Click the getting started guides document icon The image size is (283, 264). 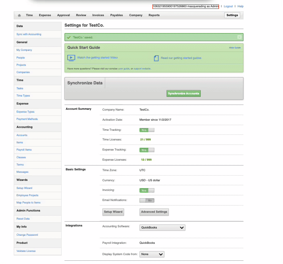pyautogui.click(x=156, y=58)
